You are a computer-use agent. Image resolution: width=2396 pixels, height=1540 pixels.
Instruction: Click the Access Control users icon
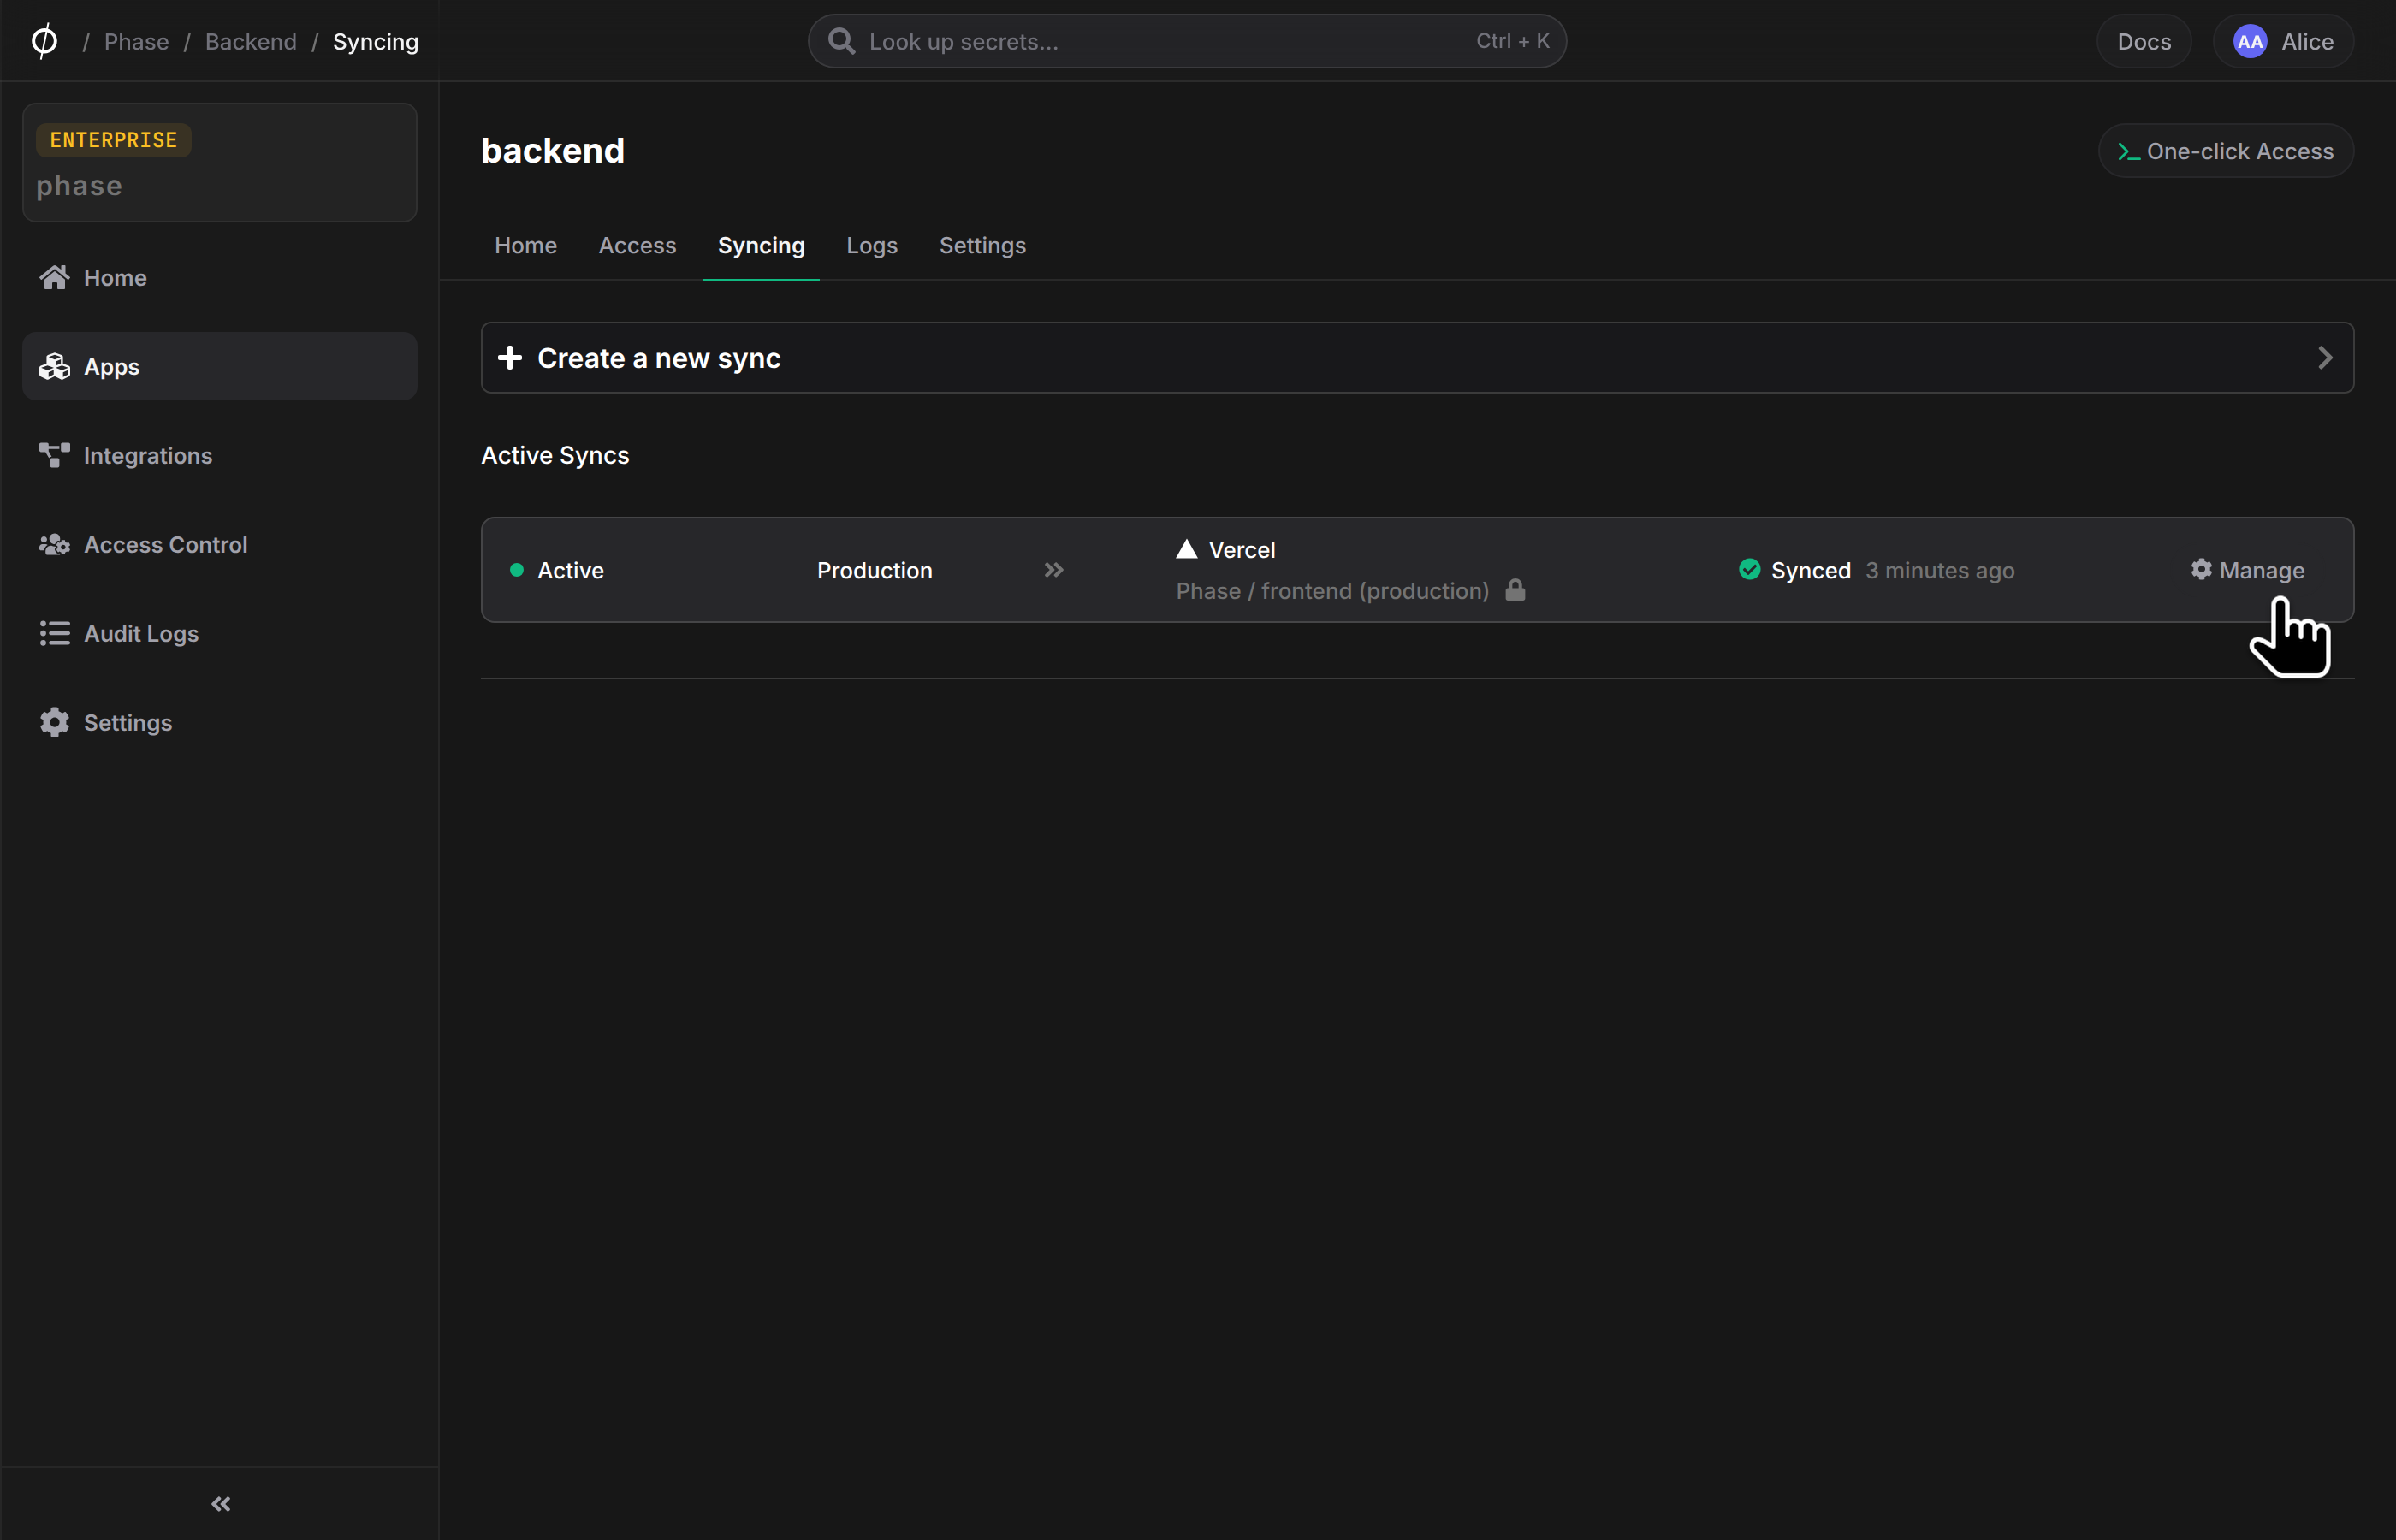point(54,545)
